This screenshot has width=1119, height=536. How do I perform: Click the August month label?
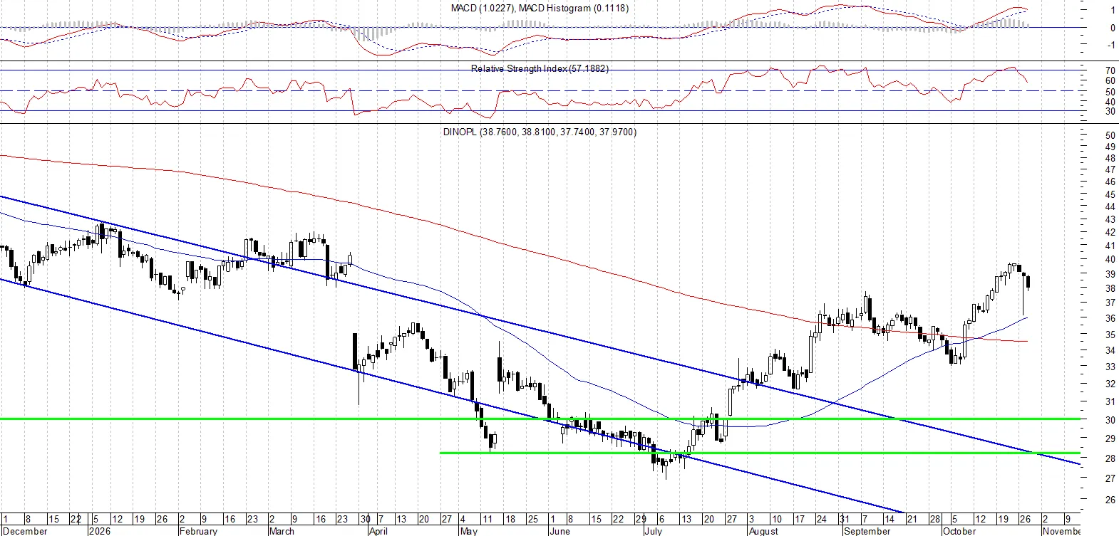click(x=763, y=531)
